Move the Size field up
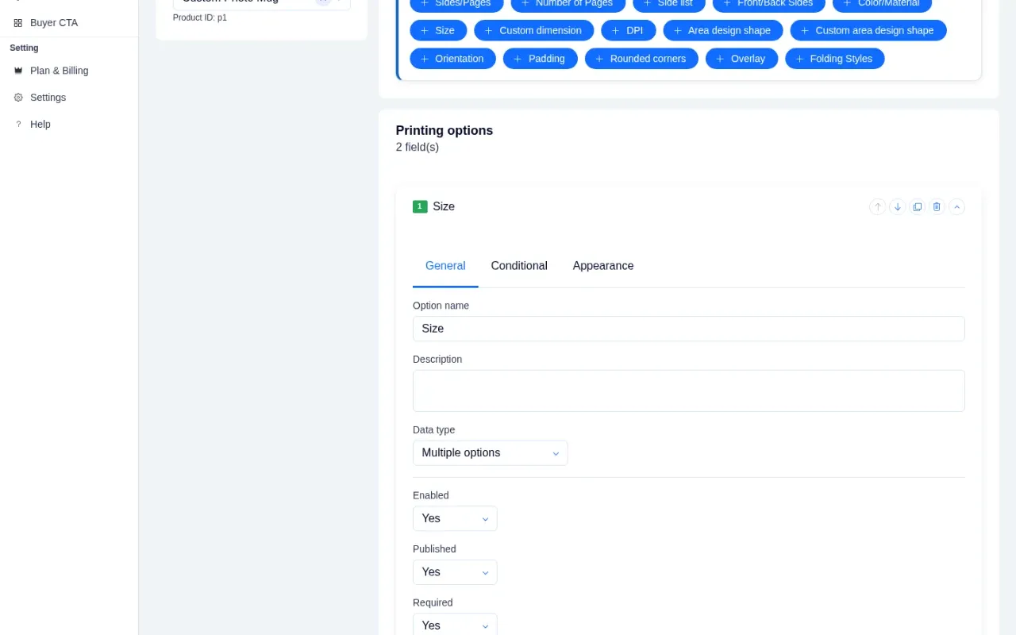1016x635 pixels. [877, 207]
